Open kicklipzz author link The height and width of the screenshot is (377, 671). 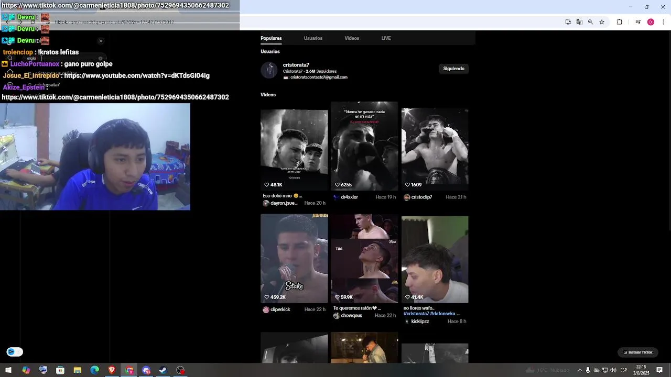(x=420, y=321)
